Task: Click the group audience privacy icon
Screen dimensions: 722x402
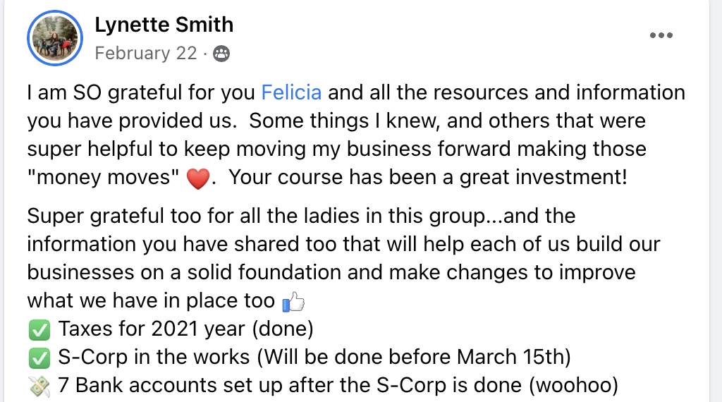Action: pyautogui.click(x=221, y=54)
